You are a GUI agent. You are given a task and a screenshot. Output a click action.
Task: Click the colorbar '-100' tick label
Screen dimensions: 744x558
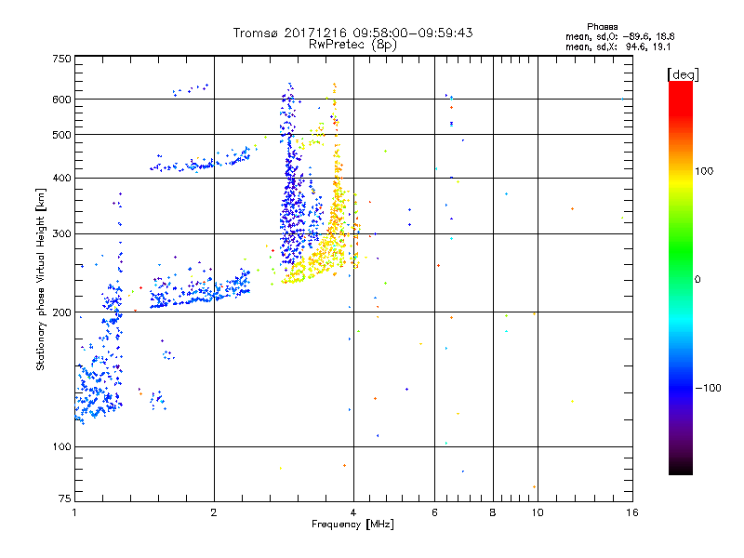point(709,388)
